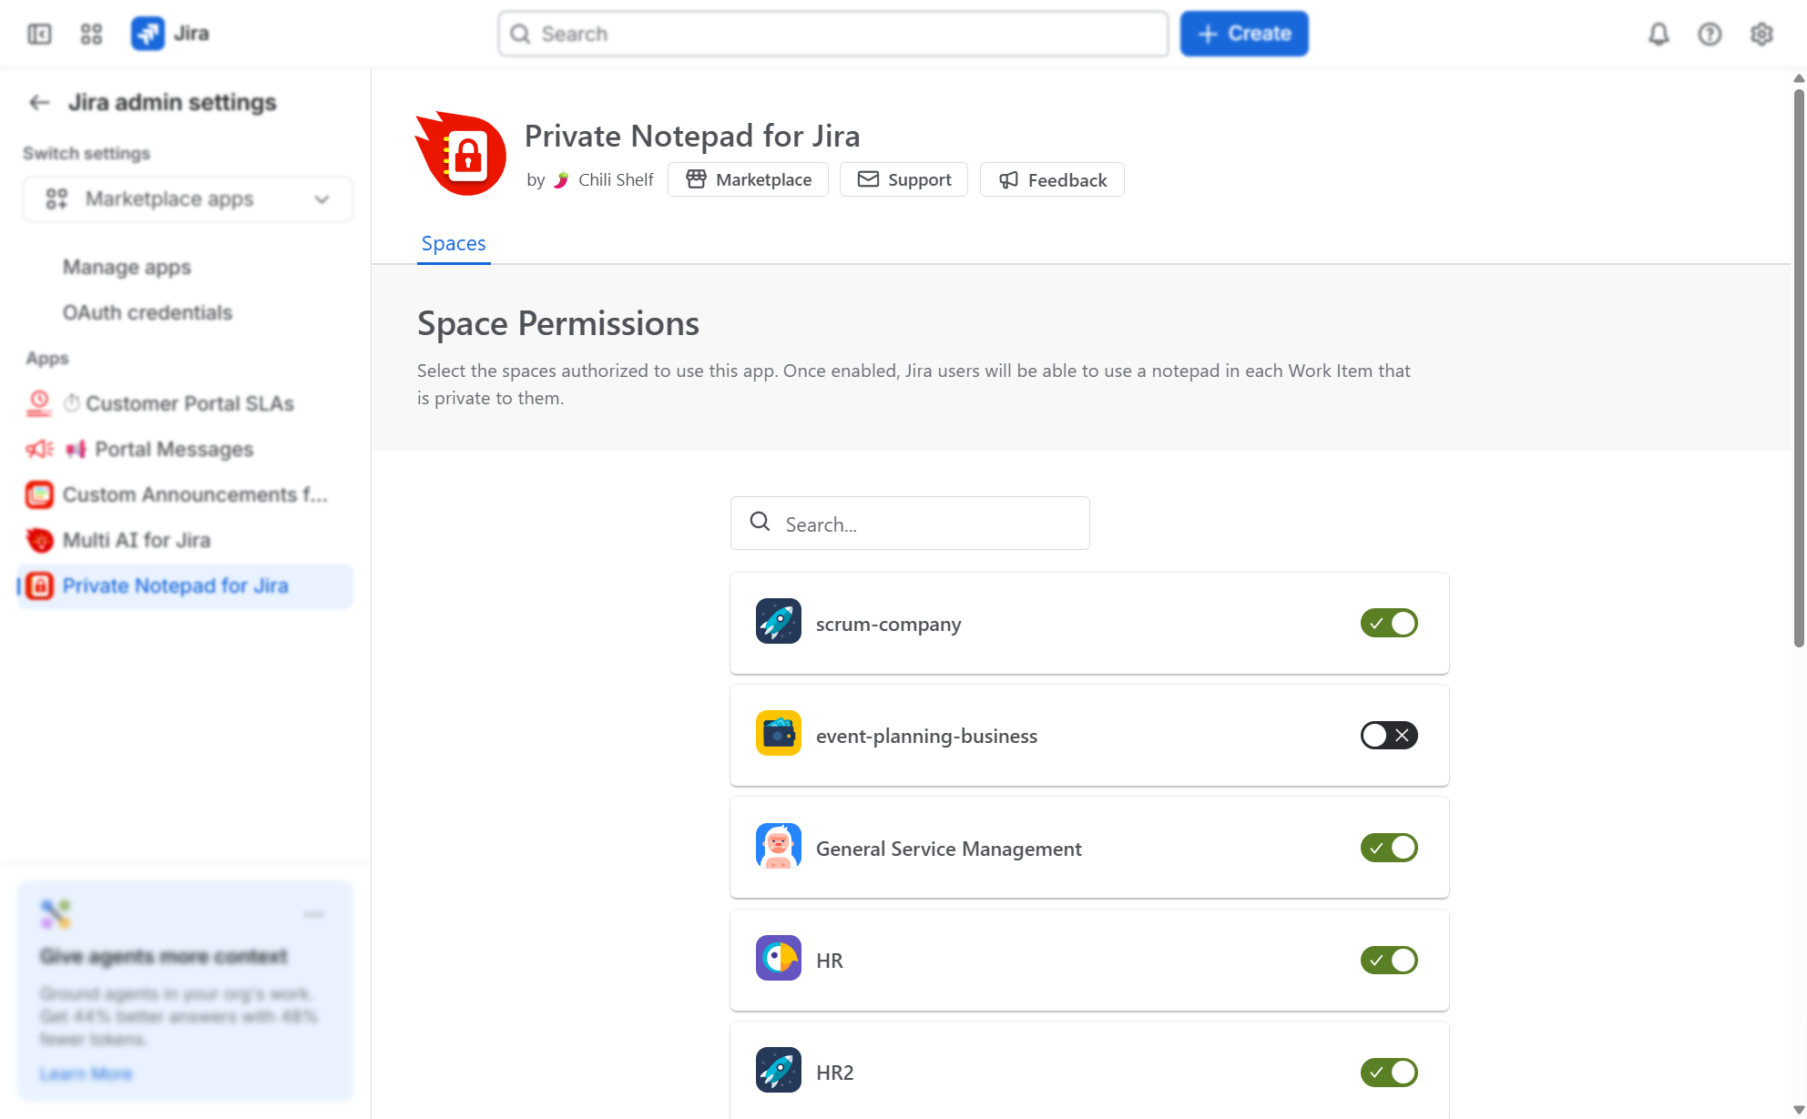Enable the event-planning-business toggle

tap(1389, 735)
